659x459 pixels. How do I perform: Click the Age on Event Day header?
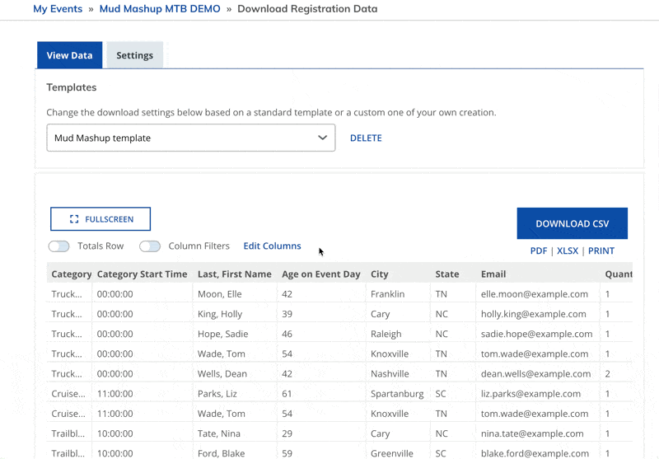pyautogui.click(x=321, y=274)
